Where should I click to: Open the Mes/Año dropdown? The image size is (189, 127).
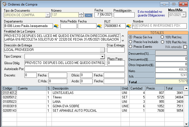click(x=184, y=15)
